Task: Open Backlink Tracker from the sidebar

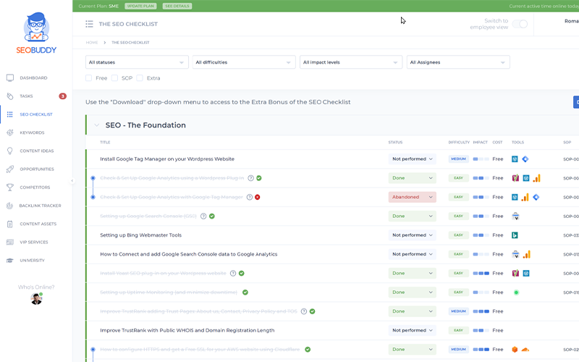Action: pos(41,206)
